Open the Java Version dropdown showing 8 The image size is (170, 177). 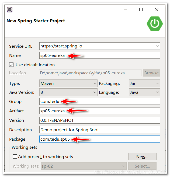68,92
